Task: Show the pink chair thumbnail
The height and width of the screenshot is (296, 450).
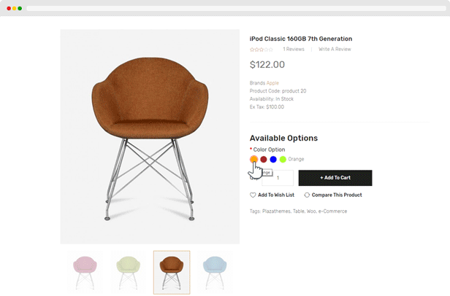Action: click(85, 273)
